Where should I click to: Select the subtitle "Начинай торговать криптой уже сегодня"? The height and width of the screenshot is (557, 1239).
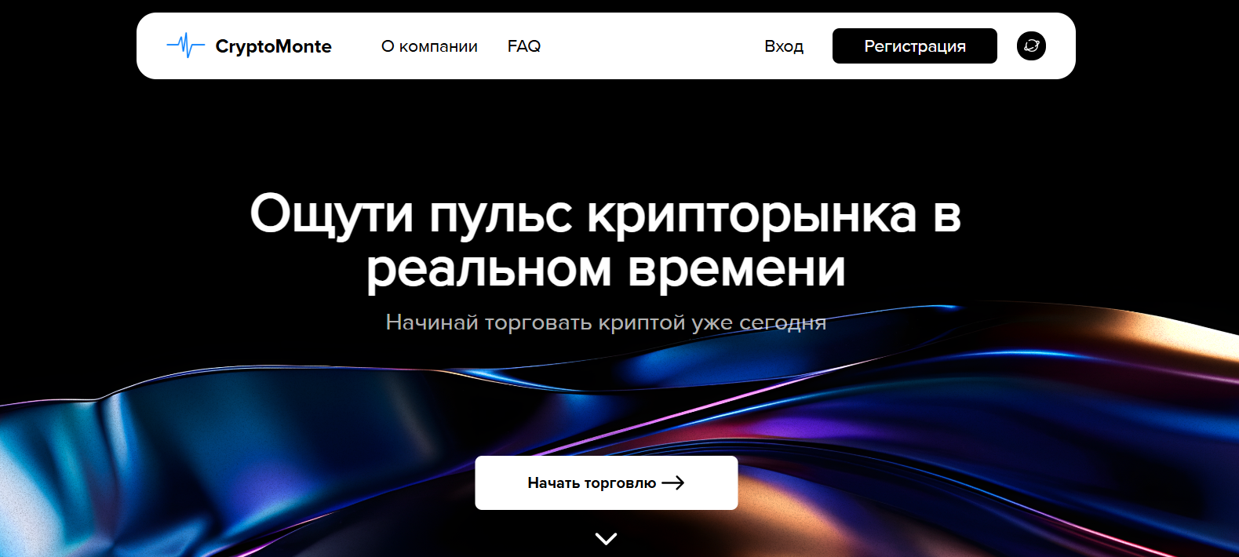pyautogui.click(x=605, y=322)
